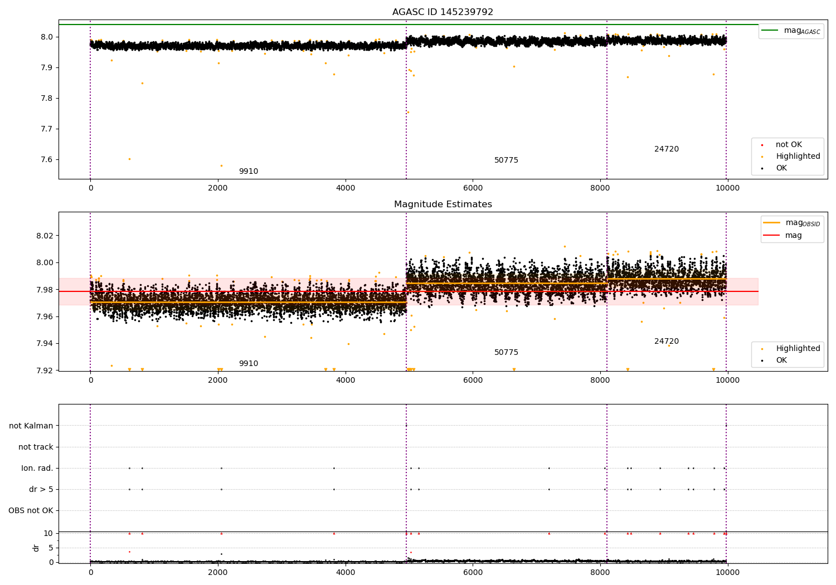The width and height of the screenshot is (836, 585).
Task: Click the mag OBSID legend label
Action: 803,223
